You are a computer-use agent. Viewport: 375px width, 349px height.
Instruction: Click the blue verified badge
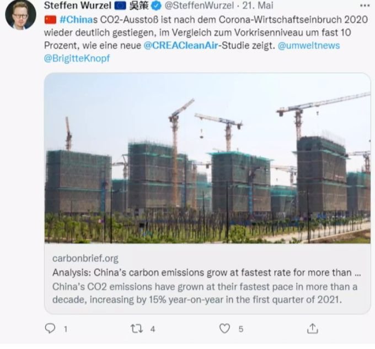[x=157, y=6]
